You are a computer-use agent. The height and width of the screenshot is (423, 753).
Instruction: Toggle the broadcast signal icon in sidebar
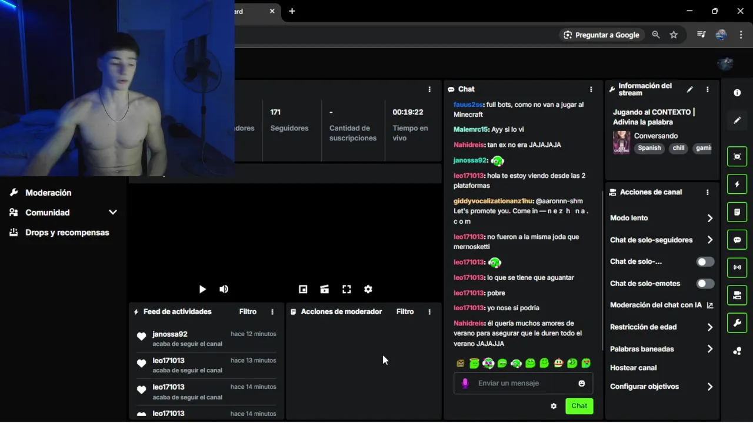click(x=737, y=267)
